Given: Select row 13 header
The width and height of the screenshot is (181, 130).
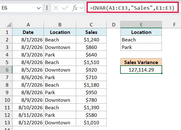Looking at the screenshot, I should click(x=6, y=122).
